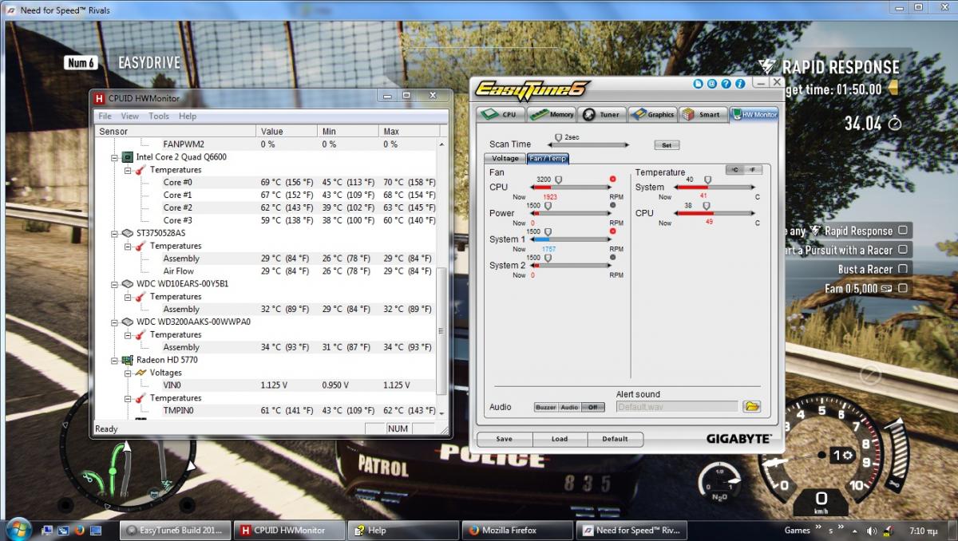Click the Default.wav alert sound field
Viewport: 958px width, 541px height.
tap(676, 407)
